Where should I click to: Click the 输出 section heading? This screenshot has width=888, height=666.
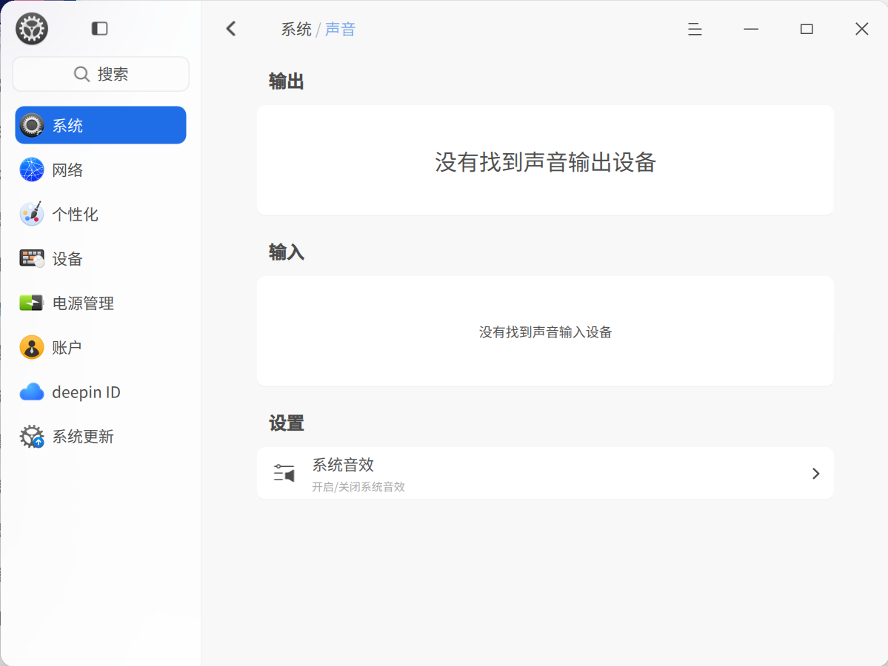click(x=286, y=81)
